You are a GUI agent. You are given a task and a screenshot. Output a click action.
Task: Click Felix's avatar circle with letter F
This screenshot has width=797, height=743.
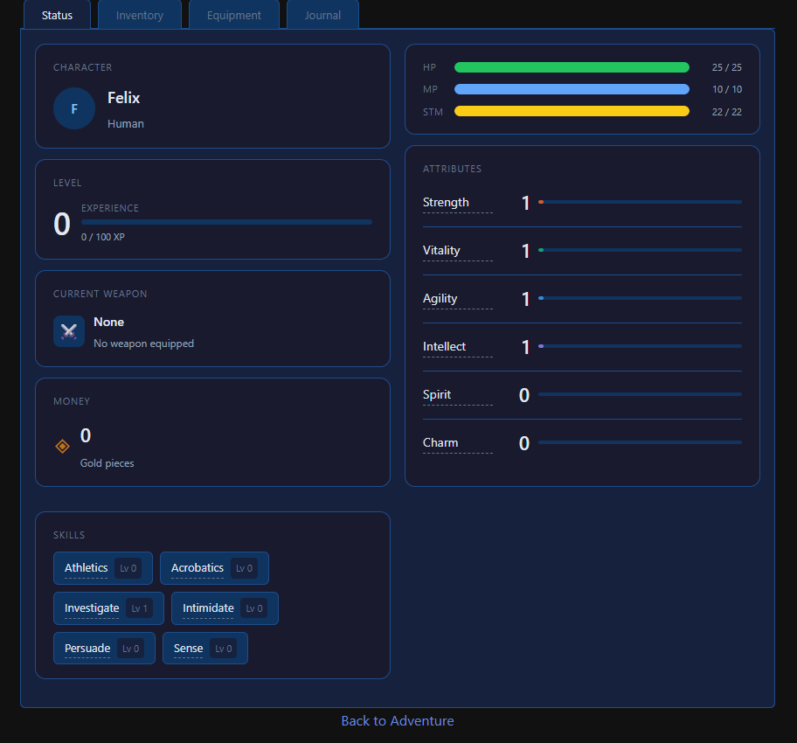74,108
